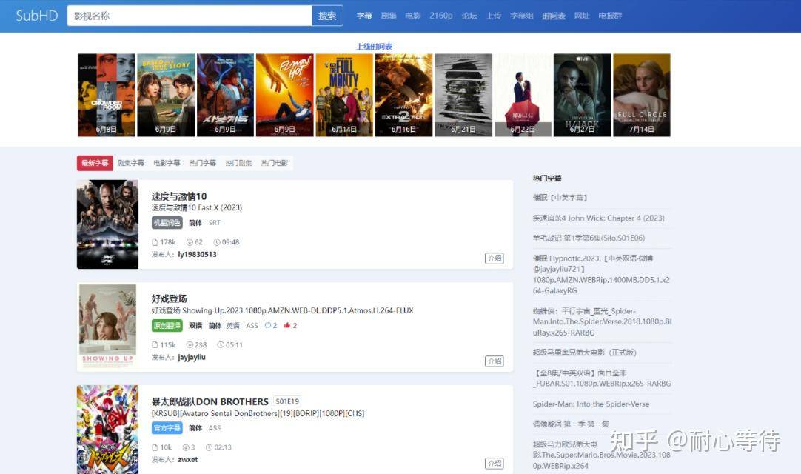Switch to the 热门电影 tab

(275, 163)
